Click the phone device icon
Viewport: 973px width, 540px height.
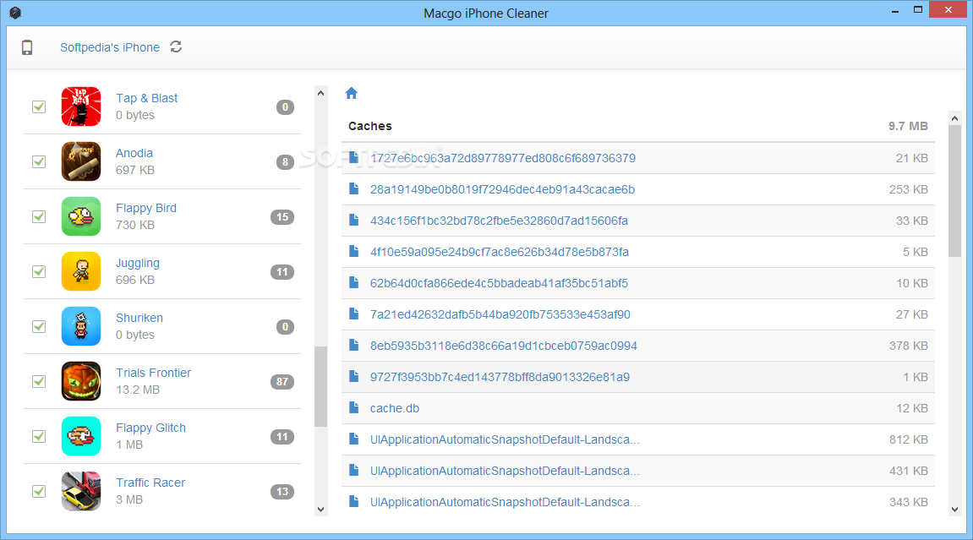pyautogui.click(x=27, y=47)
